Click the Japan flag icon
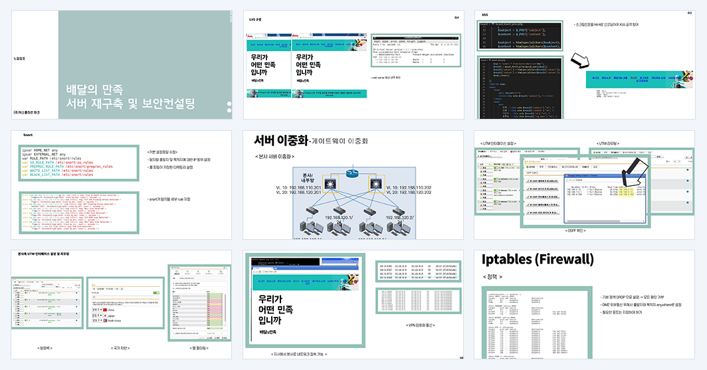The height and width of the screenshot is (370, 707). [105, 316]
